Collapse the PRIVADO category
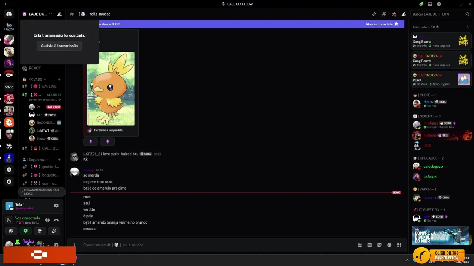The height and width of the screenshot is (266, 474). [x=34, y=79]
